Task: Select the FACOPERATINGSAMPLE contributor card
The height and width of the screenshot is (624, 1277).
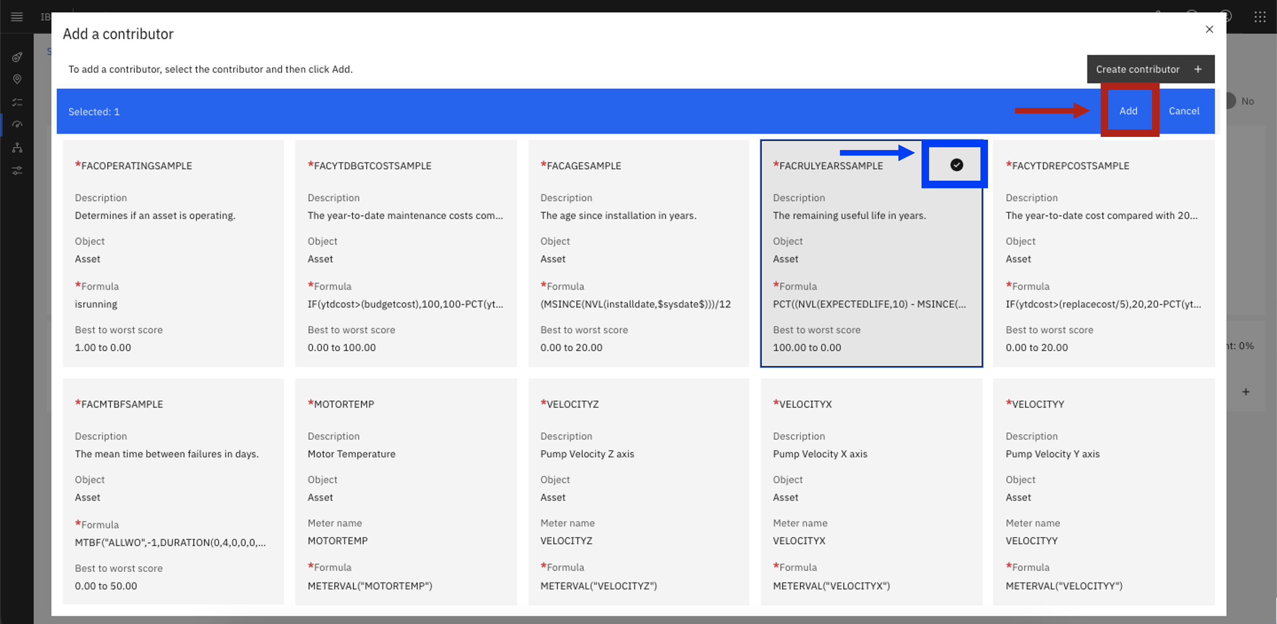Action: (x=174, y=254)
